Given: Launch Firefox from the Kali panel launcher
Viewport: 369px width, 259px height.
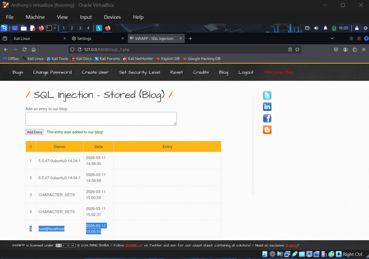Looking at the screenshot, I should (41, 28).
